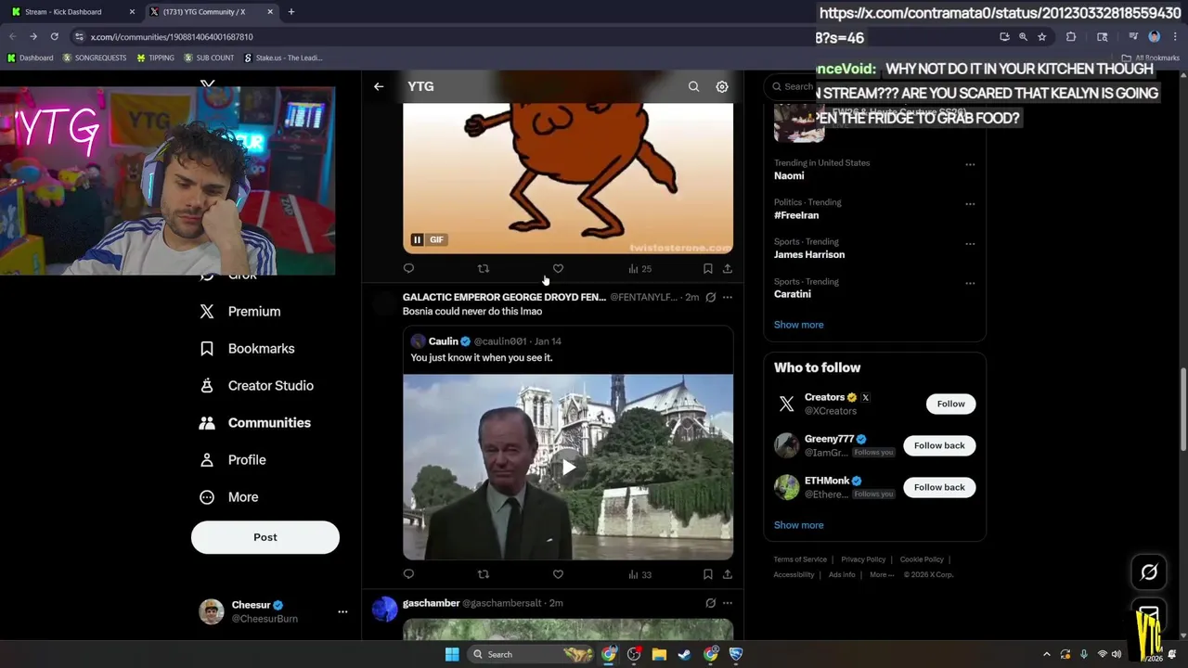Open Cheesur account options menu
1188x668 pixels.
pos(342,611)
